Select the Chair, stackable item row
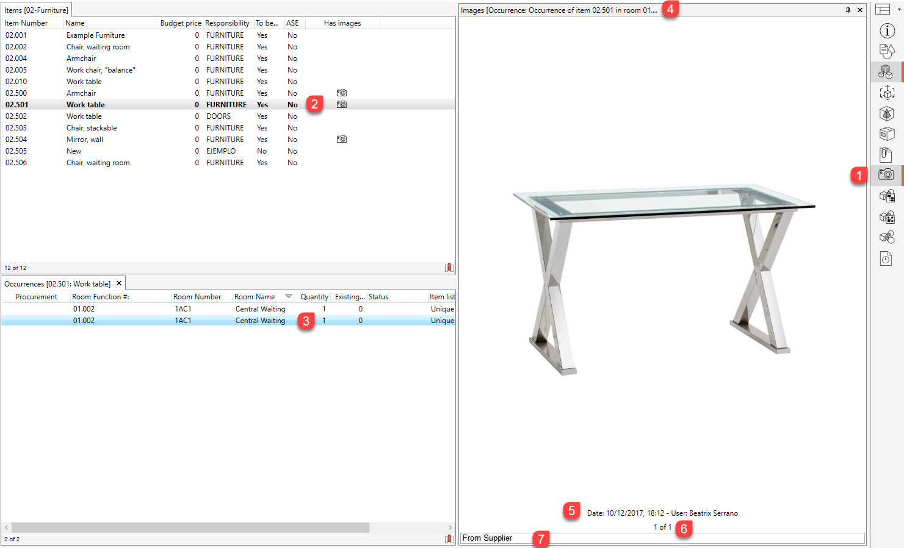The height and width of the screenshot is (548, 904). 92,128
